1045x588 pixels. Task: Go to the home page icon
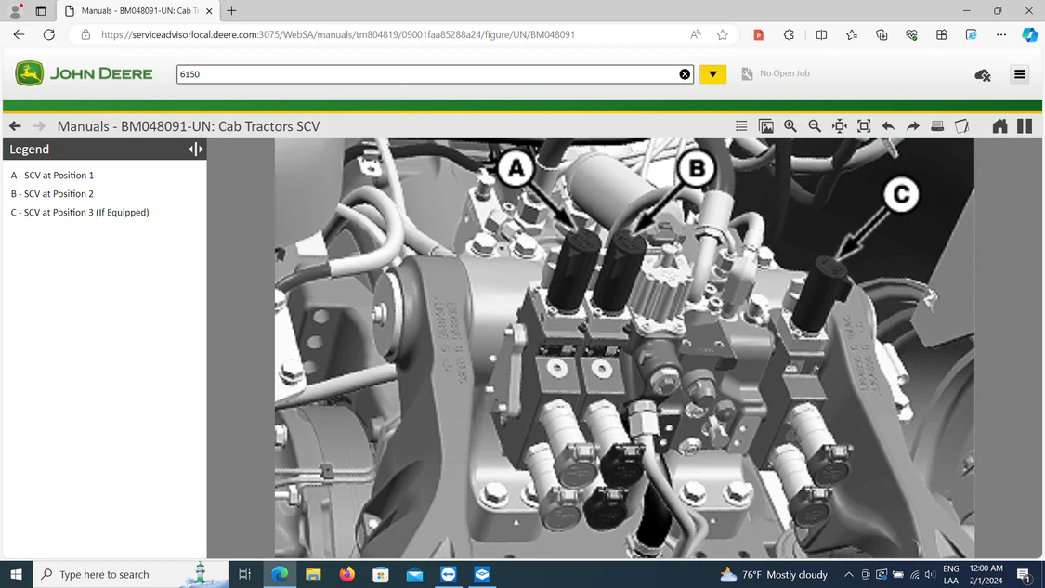coord(999,126)
